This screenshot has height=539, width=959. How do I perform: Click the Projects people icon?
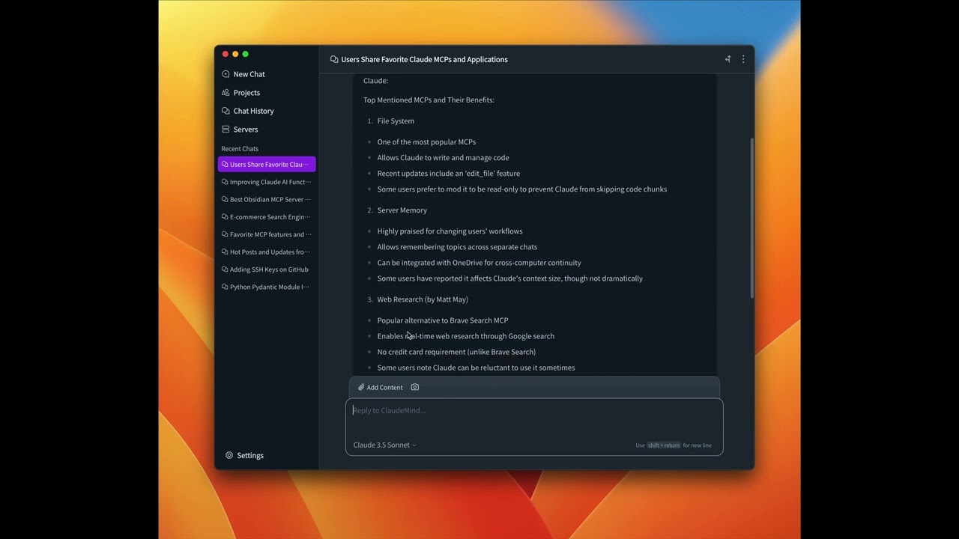pyautogui.click(x=226, y=93)
